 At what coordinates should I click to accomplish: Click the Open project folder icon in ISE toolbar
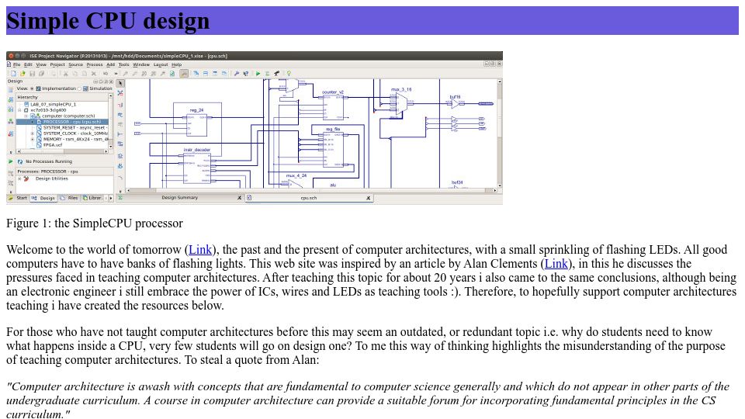click(x=23, y=74)
